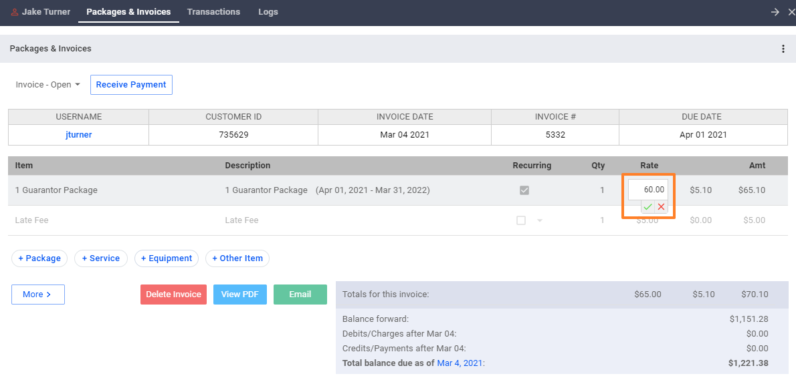Click the Jake Turner person icon
The height and width of the screenshot is (380, 796).
click(14, 11)
